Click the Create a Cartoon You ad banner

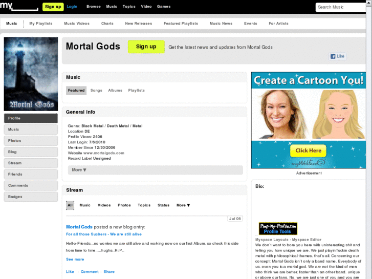(x=309, y=120)
